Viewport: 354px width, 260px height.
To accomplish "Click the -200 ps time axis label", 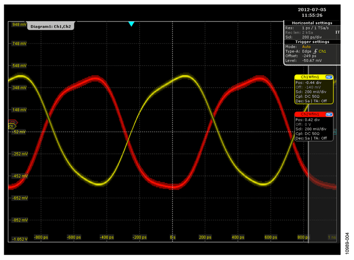I will click(x=140, y=237).
